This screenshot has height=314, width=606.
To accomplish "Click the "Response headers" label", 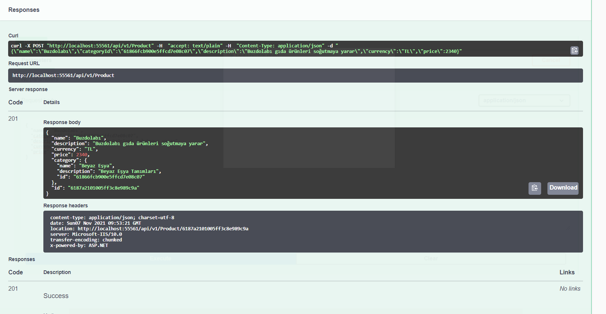I will (66, 206).
